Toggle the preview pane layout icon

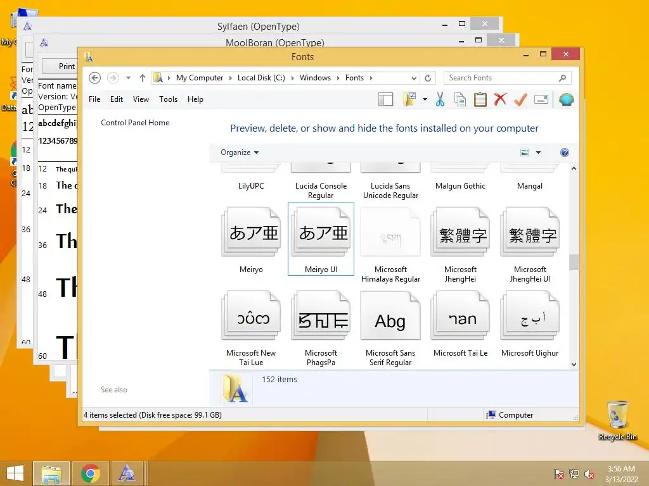click(385, 99)
